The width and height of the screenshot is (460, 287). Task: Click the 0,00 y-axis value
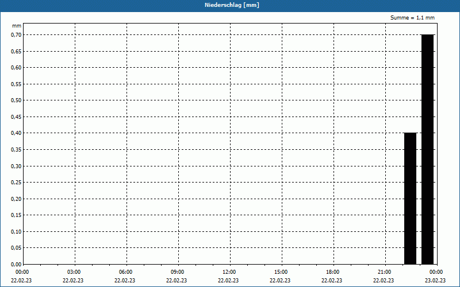point(16,265)
